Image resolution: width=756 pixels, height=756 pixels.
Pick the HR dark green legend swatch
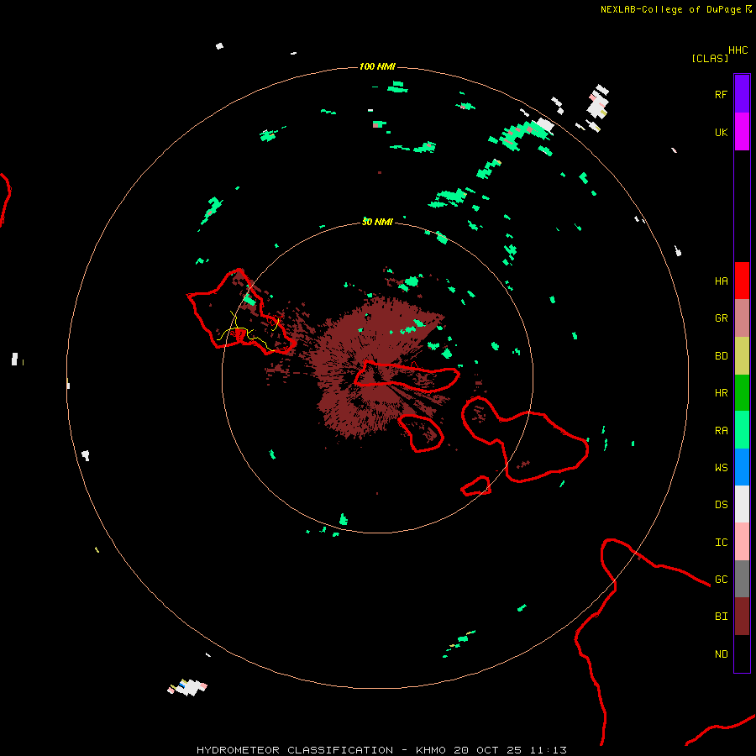[742, 393]
